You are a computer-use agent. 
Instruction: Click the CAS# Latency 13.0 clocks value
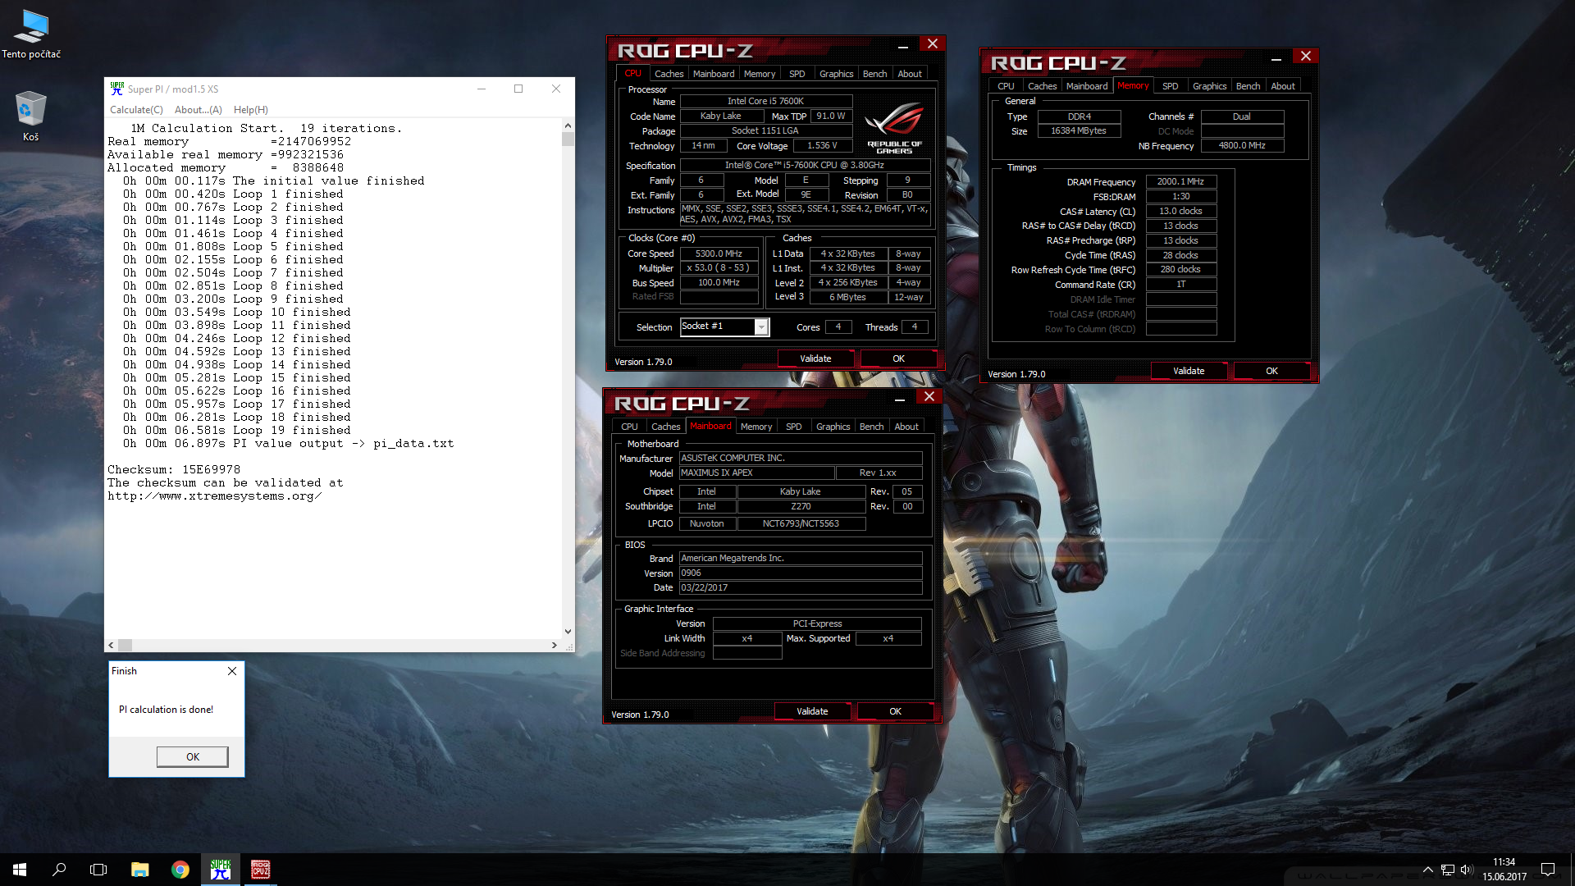tap(1181, 212)
